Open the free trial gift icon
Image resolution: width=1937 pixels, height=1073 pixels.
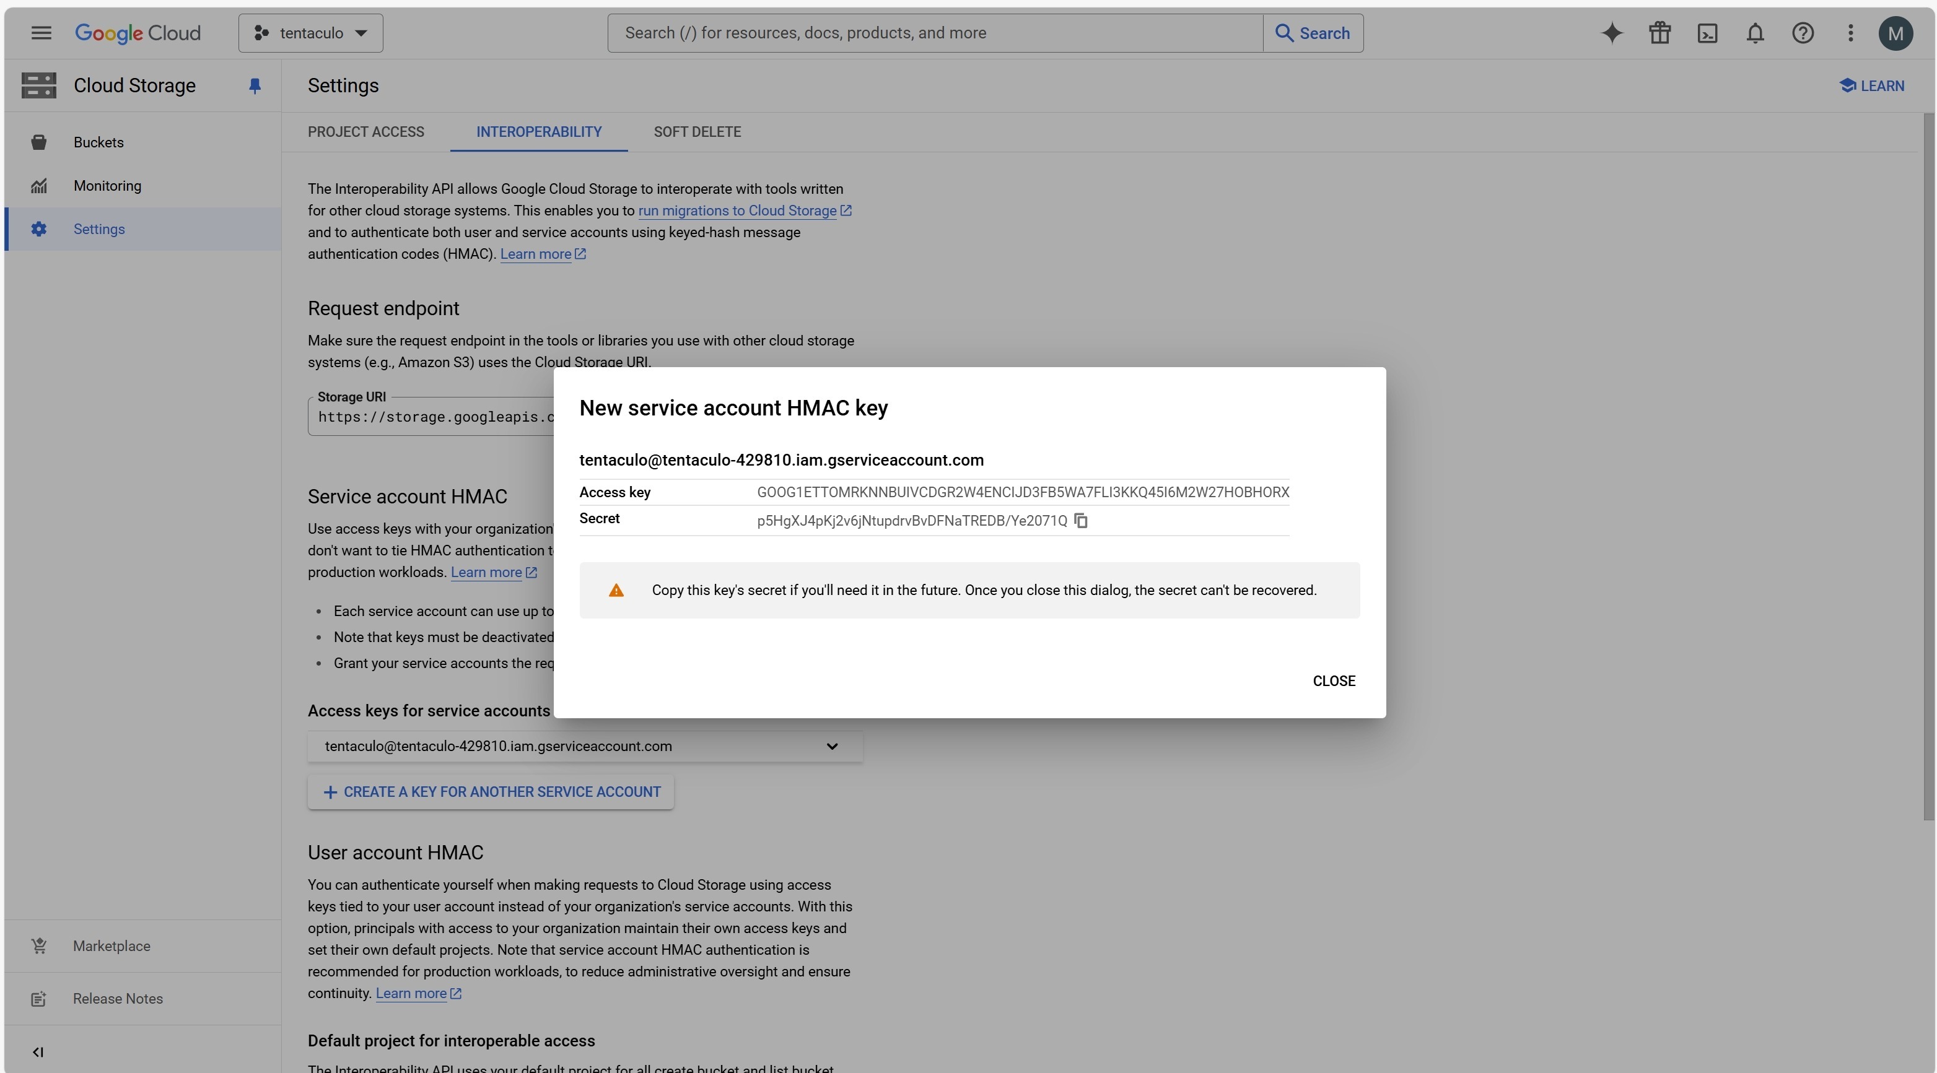tap(1659, 33)
